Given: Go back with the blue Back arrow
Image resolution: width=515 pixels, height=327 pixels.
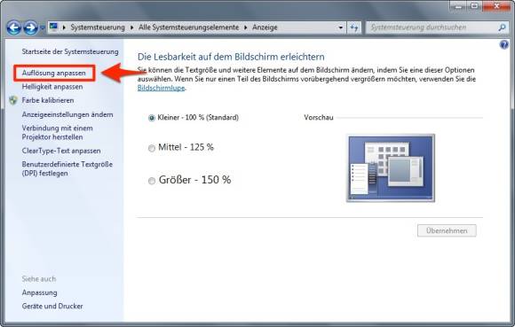Looking at the screenshot, I should click(x=14, y=27).
